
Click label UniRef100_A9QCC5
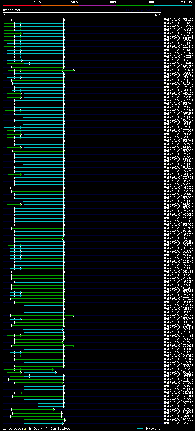(x=179, y=80)
